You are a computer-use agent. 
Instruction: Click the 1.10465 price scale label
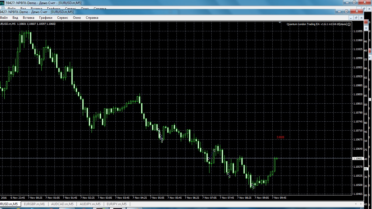pyautogui.click(x=358, y=194)
